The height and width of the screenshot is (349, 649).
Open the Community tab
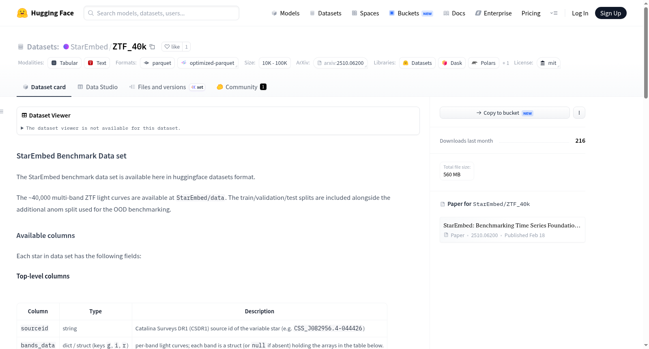point(241,87)
